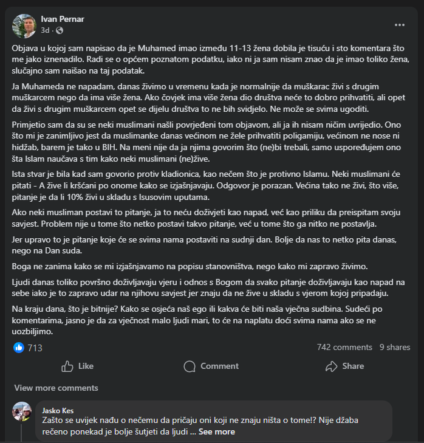Show who reacted via the 713 count
This screenshot has width=424, height=443.
[x=35, y=348]
